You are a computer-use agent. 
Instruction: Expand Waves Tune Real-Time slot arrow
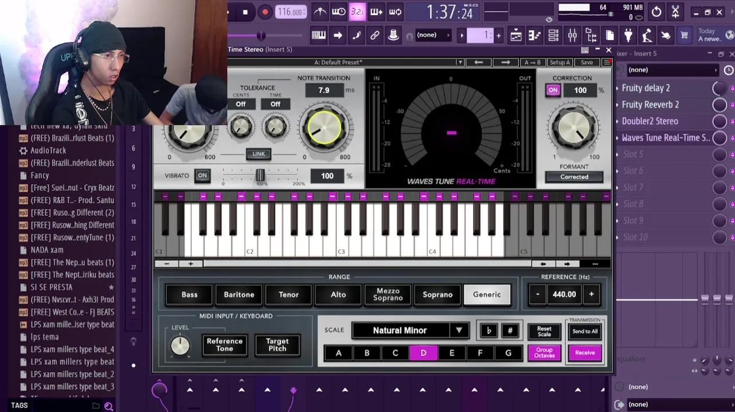click(618, 138)
